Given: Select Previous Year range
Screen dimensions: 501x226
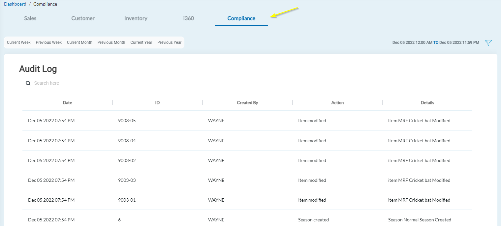Looking at the screenshot, I should pyautogui.click(x=170, y=42).
